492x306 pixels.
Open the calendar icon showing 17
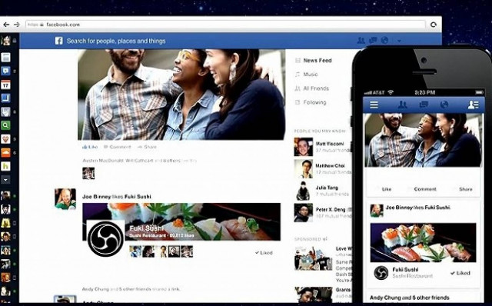click(x=5, y=85)
